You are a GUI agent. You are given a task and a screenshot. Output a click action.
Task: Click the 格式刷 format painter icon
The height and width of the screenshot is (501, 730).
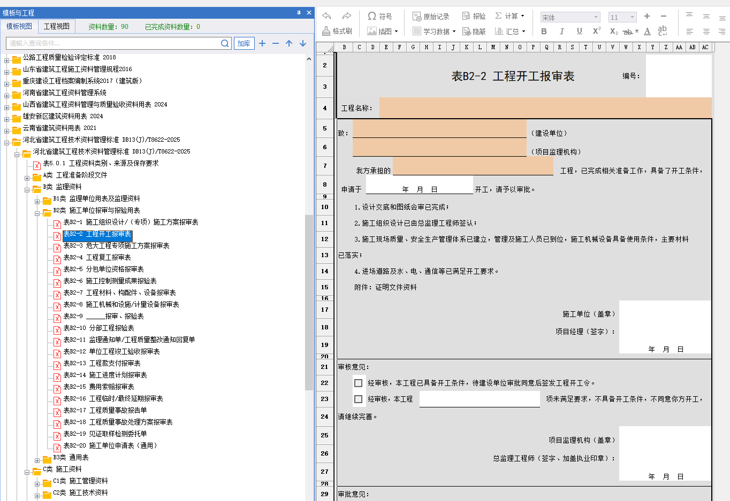(x=337, y=31)
